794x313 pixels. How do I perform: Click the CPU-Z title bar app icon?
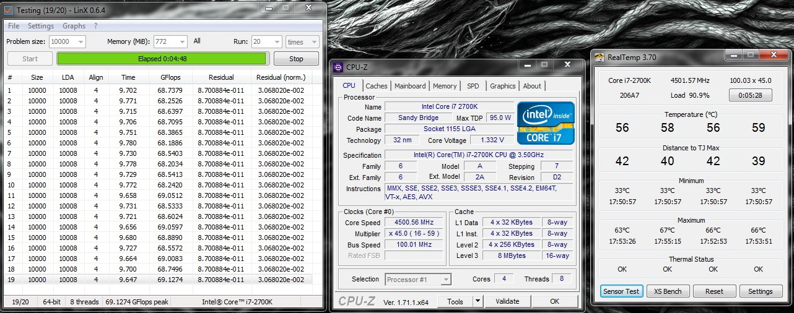click(338, 67)
